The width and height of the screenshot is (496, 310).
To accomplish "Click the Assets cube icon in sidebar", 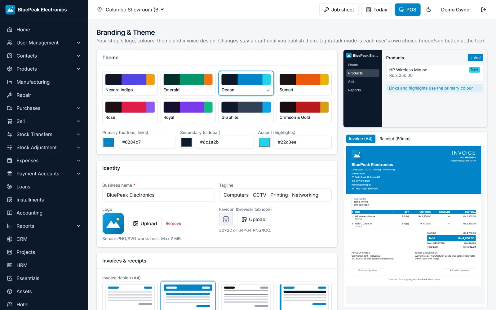I will [10, 291].
